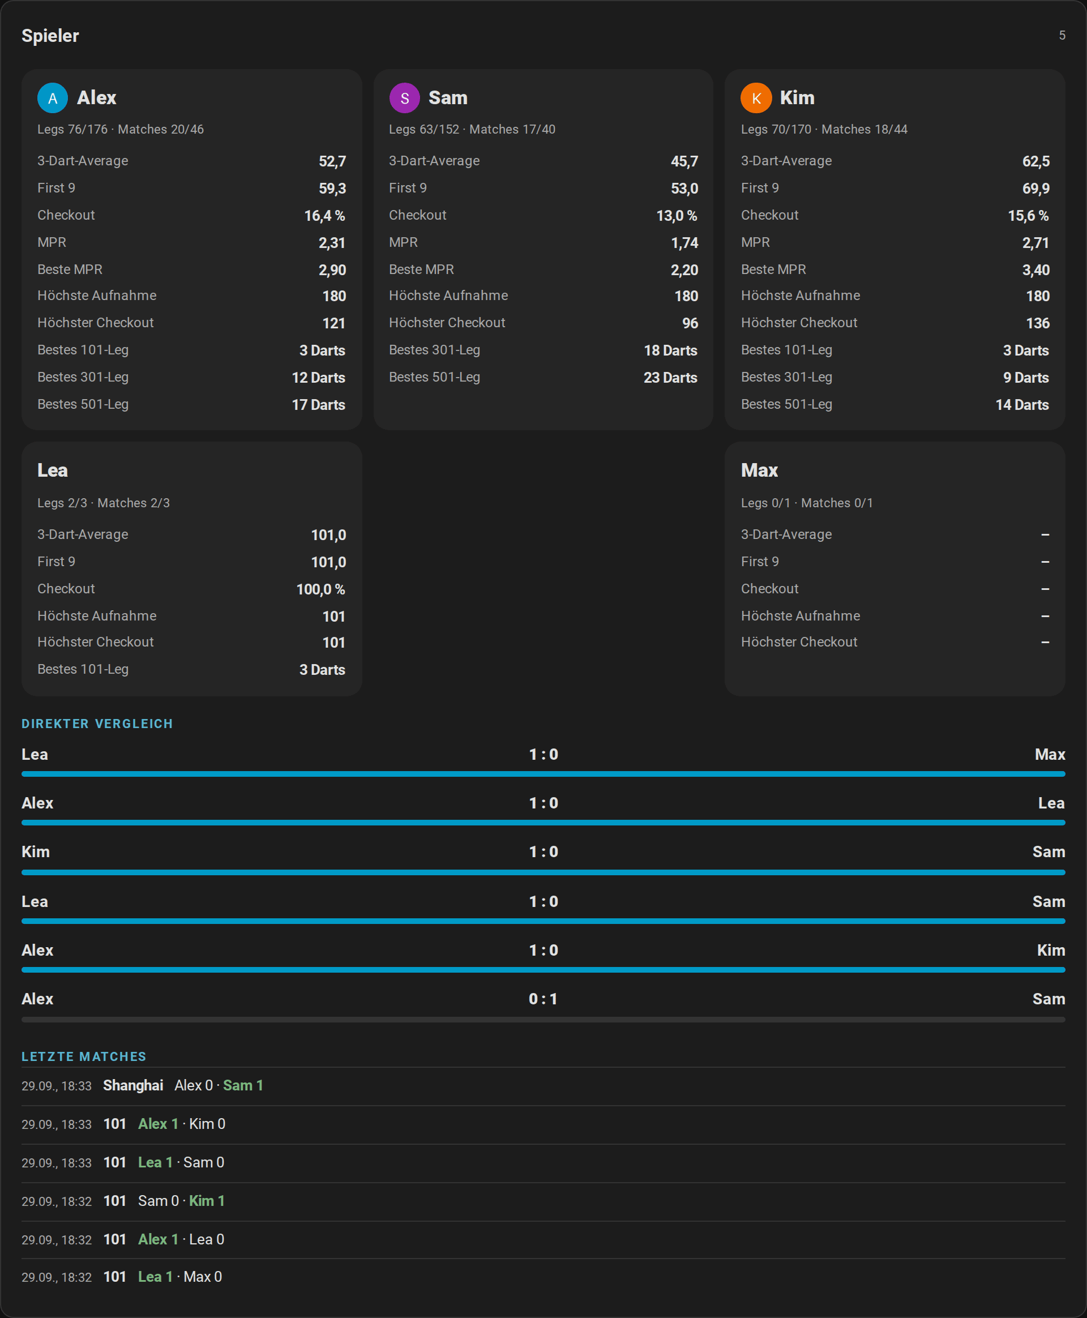1087x1318 pixels.
Task: Click 'Legs 63/152 · Matches 17/40' under Sam
Action: pyautogui.click(x=472, y=129)
